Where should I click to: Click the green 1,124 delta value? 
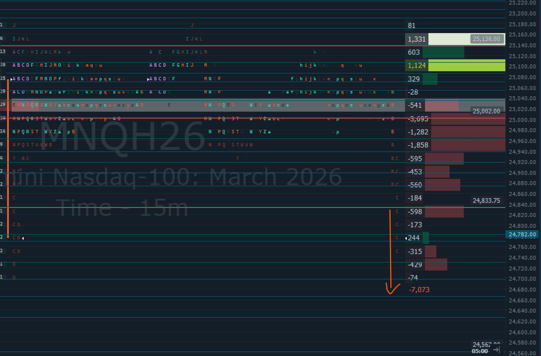417,65
